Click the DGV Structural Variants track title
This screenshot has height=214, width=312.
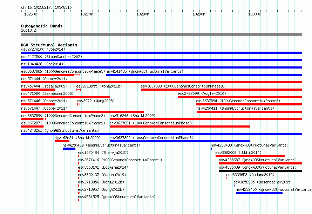(x=49, y=45)
